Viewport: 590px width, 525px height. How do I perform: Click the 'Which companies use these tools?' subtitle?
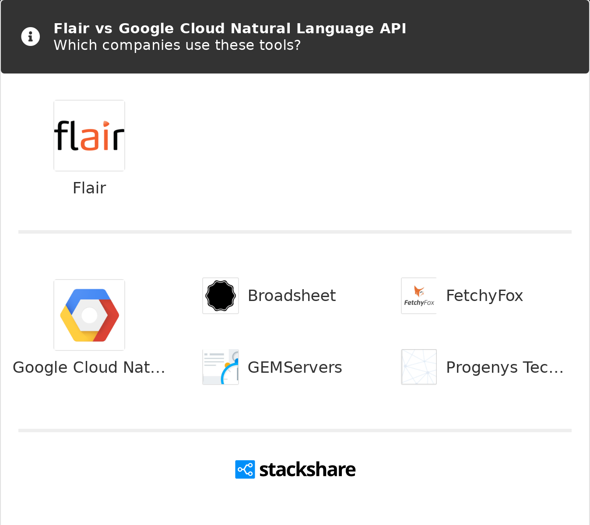177,45
